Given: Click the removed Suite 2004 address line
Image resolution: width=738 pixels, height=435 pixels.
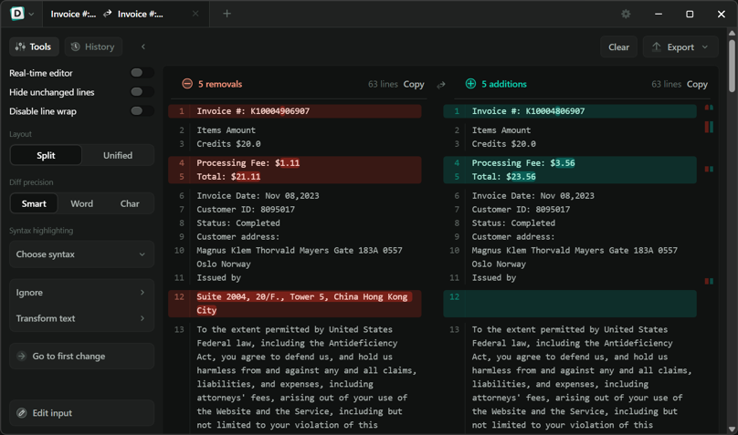Looking at the screenshot, I should [x=295, y=304].
